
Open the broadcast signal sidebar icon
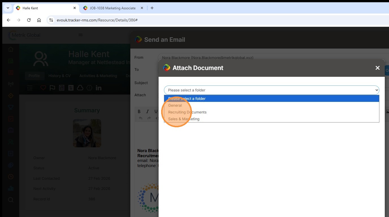click(x=11, y=84)
